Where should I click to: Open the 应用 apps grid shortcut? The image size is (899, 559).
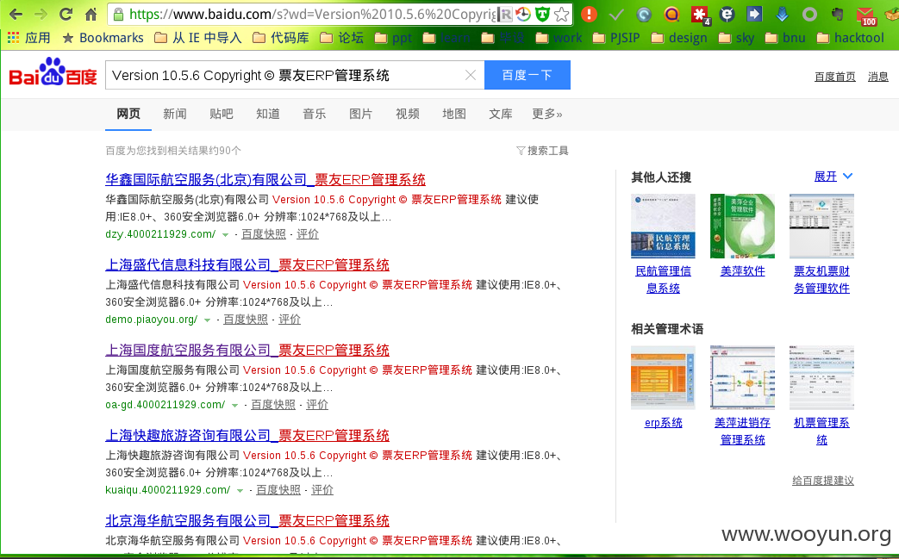[x=29, y=38]
